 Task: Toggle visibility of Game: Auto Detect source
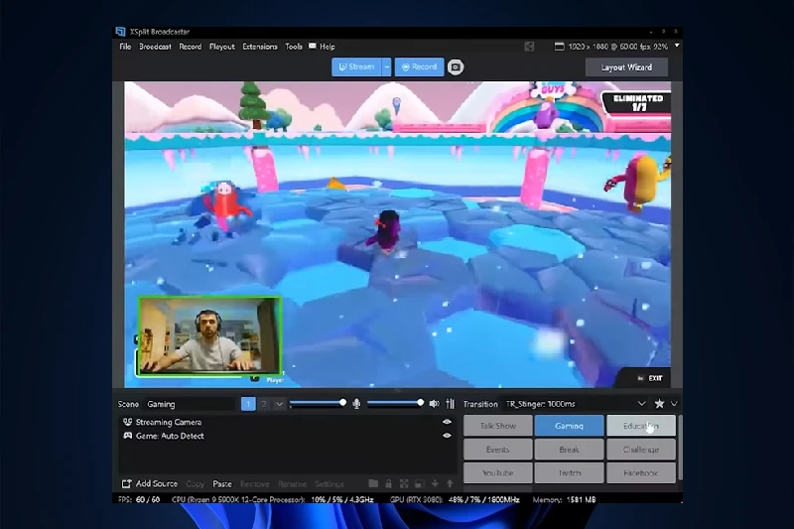click(447, 435)
